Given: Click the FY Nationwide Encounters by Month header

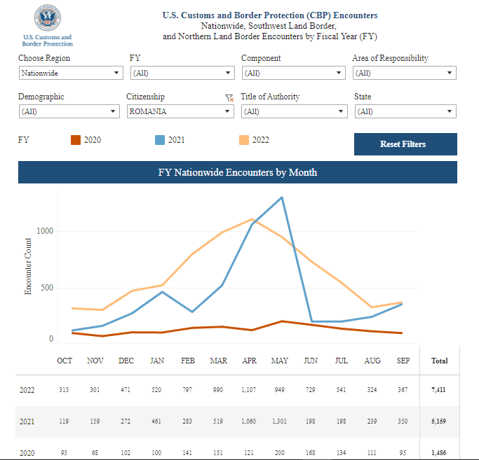Looking at the screenshot, I should (237, 172).
